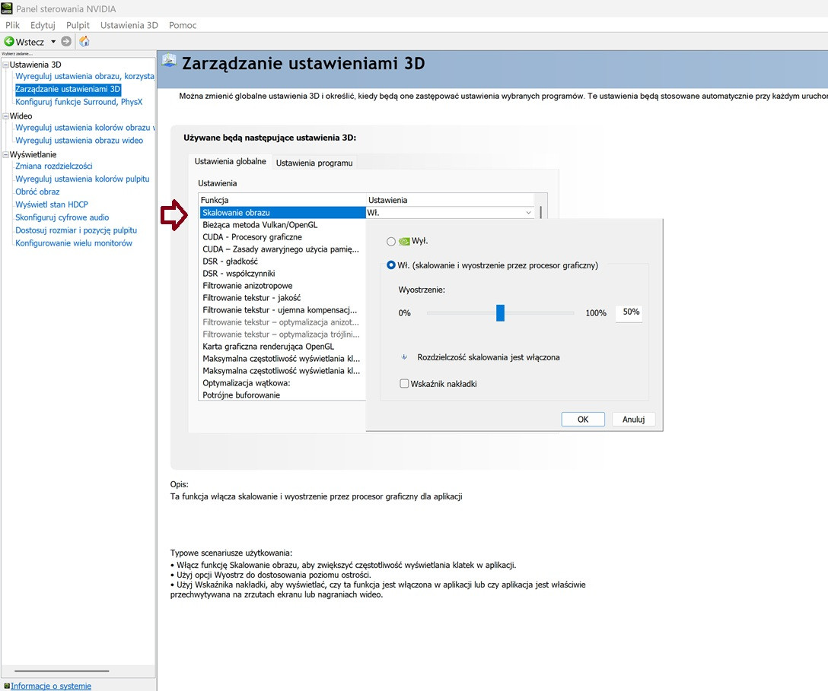The width and height of the screenshot is (828, 691).
Task: Select CUDA – Zasady awaryjnego użycia pamięci row
Action: (x=282, y=249)
